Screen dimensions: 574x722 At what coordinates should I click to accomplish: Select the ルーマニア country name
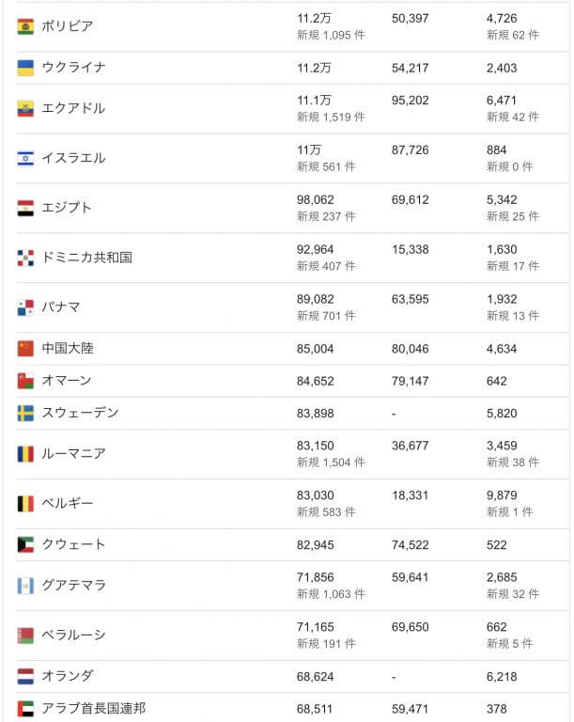click(x=73, y=454)
